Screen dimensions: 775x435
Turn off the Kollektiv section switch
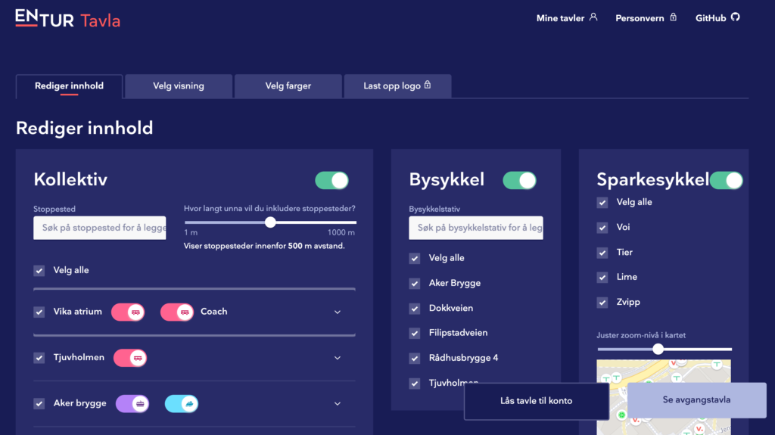click(332, 180)
